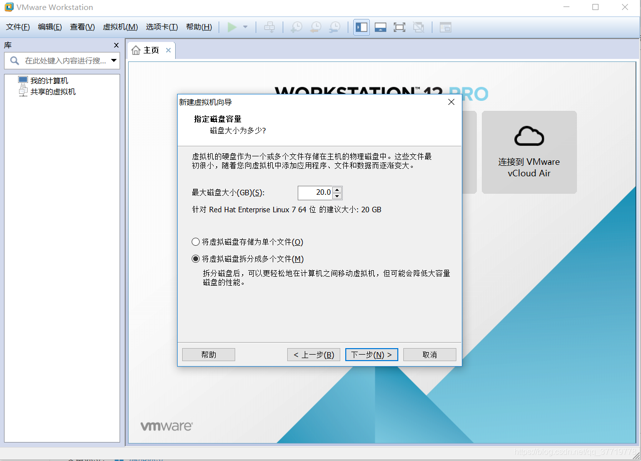
Task: Open the power options dropdown arrow
Action: tap(245, 27)
